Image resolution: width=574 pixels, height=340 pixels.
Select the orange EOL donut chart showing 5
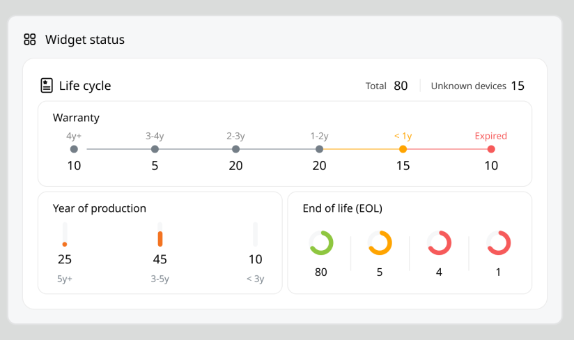tap(380, 243)
